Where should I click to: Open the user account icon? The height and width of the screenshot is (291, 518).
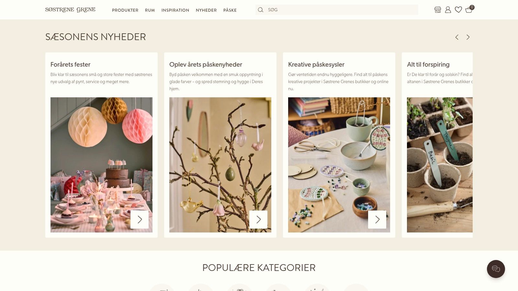(448, 10)
